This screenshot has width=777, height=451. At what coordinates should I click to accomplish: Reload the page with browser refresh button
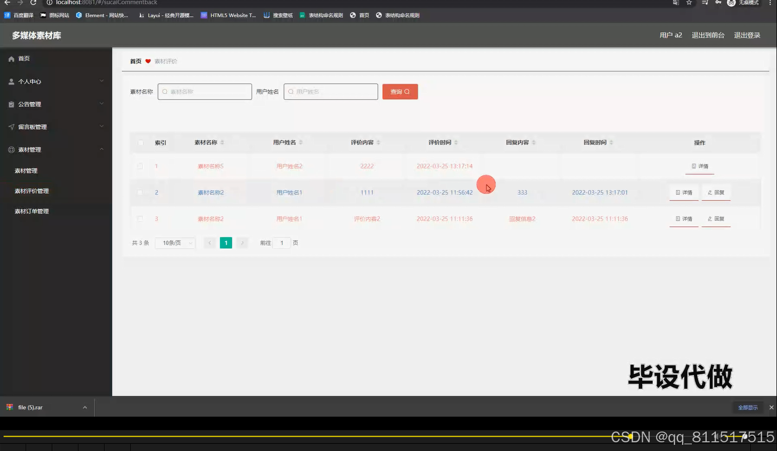click(x=33, y=3)
